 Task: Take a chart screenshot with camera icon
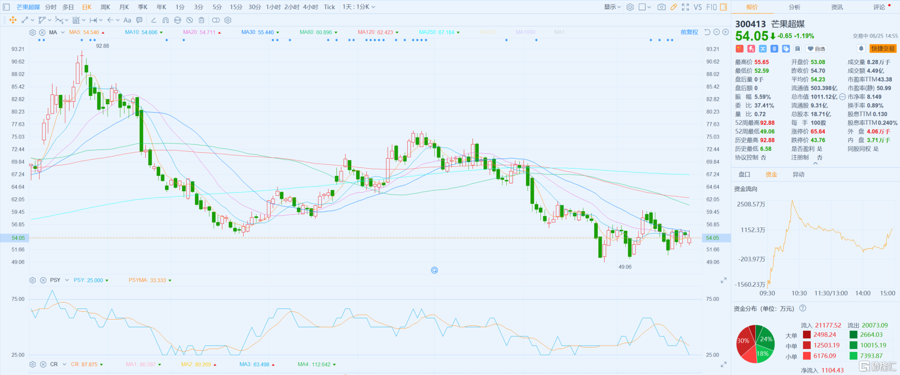661,7
